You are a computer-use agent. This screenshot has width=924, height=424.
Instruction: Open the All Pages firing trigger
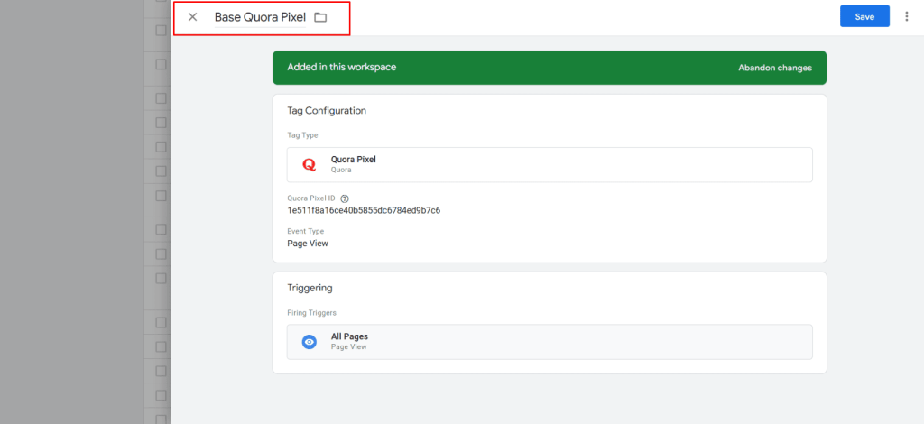point(549,342)
